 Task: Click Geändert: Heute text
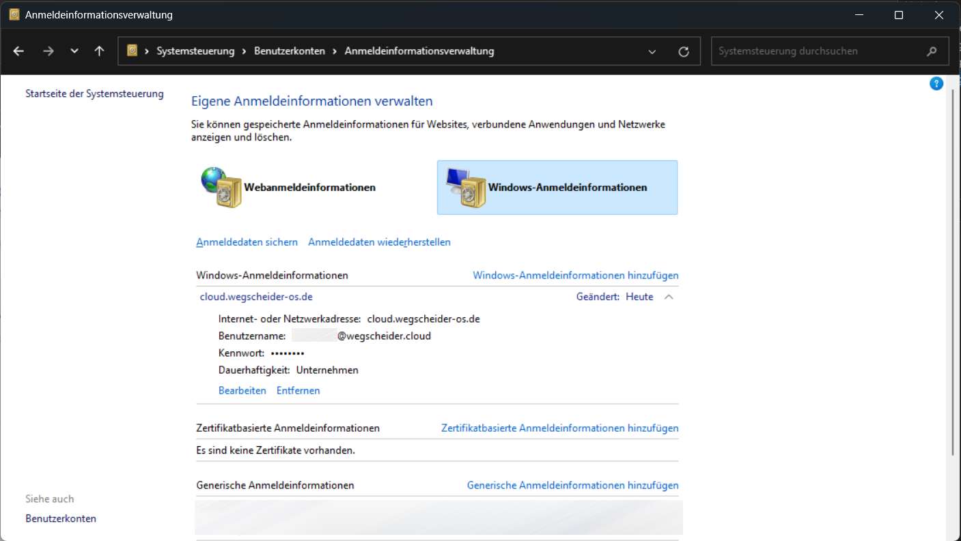[615, 297]
